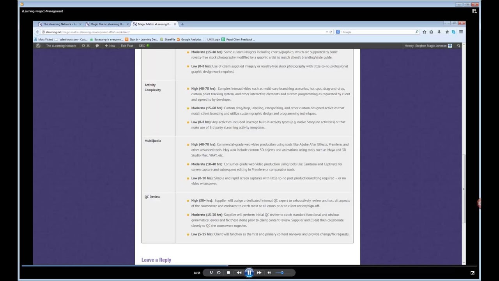Click the switch to library icon

click(x=474, y=11)
